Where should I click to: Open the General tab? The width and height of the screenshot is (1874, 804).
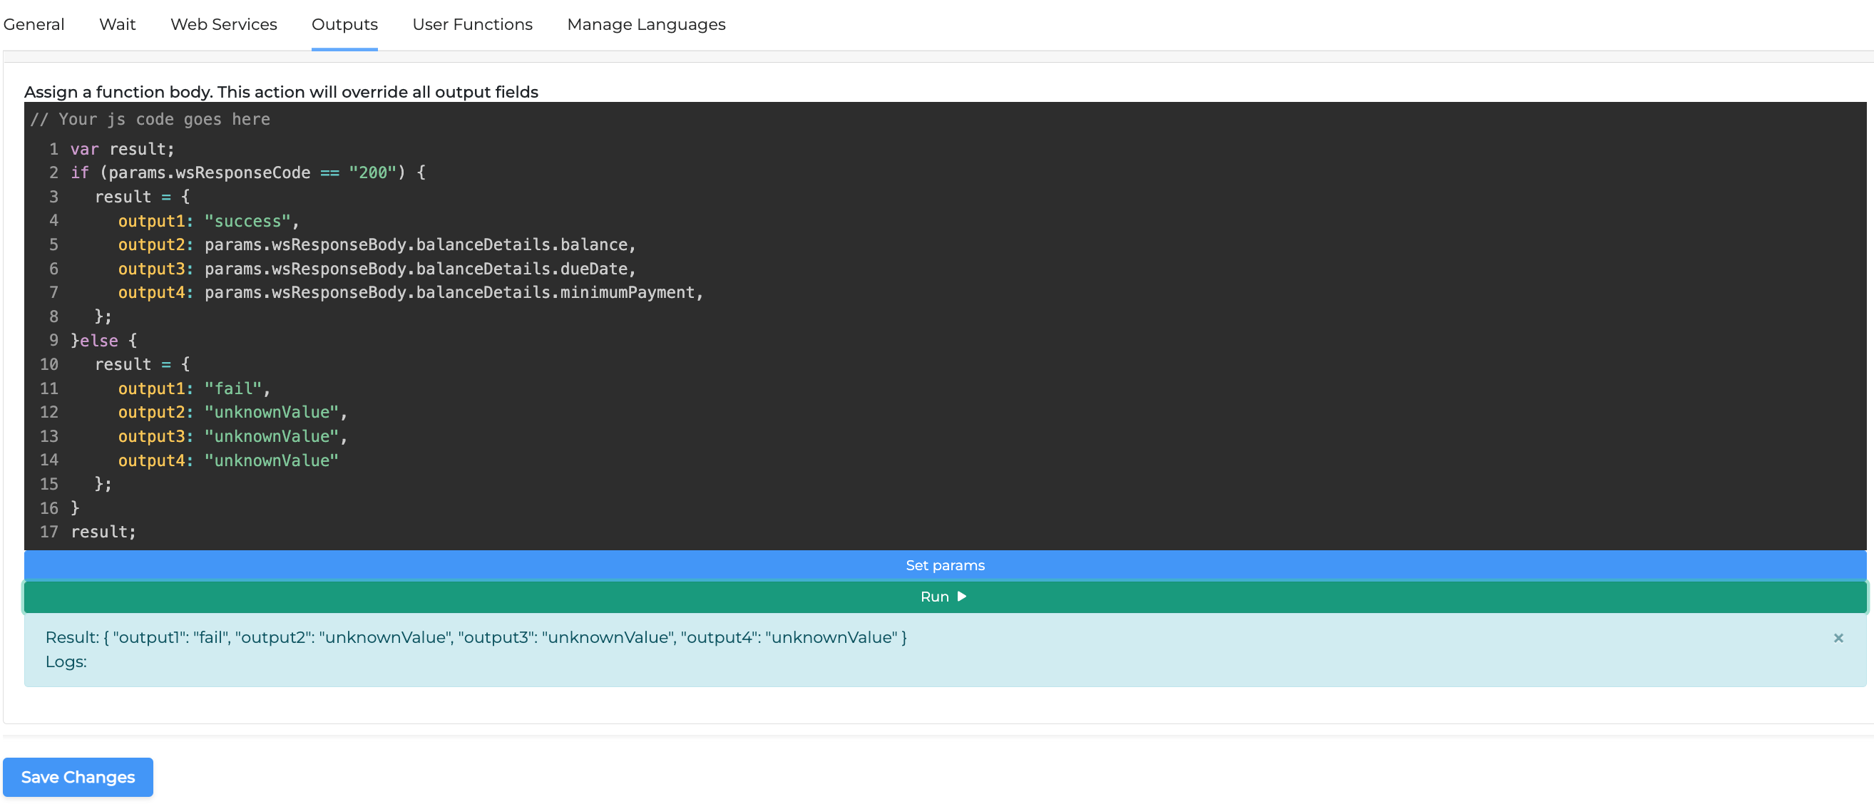pos(34,24)
